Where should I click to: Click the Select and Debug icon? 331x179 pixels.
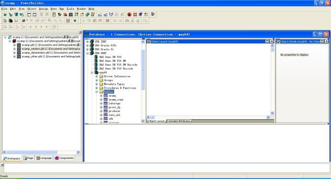click(x=135, y=14)
